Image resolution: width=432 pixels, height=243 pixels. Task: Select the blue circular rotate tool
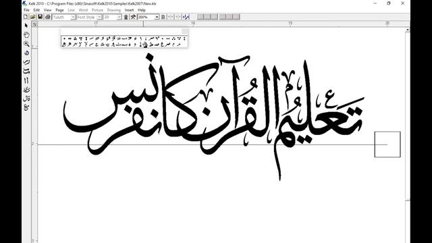pyautogui.click(x=26, y=53)
